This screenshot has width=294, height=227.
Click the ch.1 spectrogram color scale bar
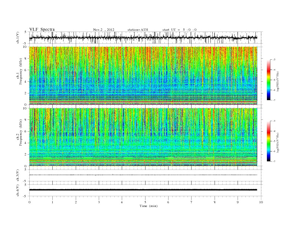tap(268, 80)
